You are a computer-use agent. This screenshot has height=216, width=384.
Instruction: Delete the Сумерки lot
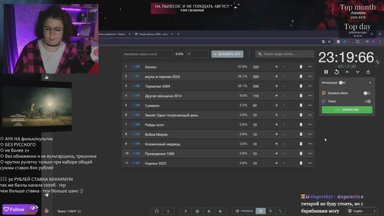pyautogui.click(x=301, y=105)
